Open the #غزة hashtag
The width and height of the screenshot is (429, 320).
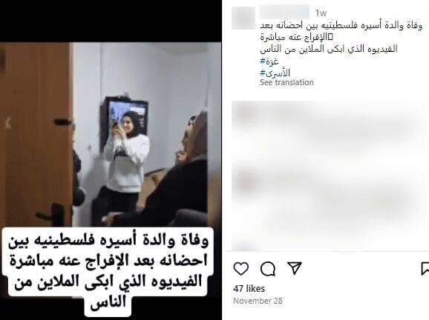[x=269, y=61]
